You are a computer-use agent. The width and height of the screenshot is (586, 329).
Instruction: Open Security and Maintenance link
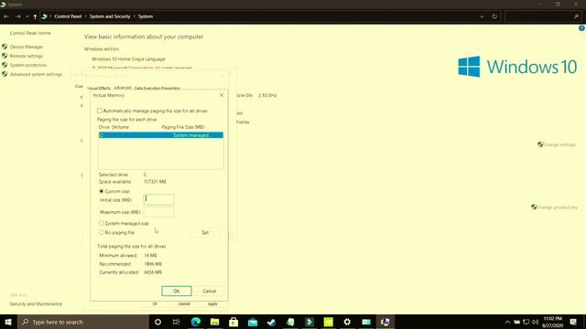(x=36, y=304)
